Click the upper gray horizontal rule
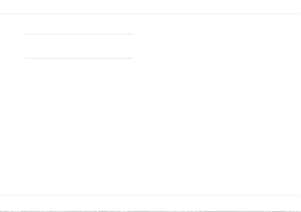This screenshot has width=301, height=212. point(79,34)
